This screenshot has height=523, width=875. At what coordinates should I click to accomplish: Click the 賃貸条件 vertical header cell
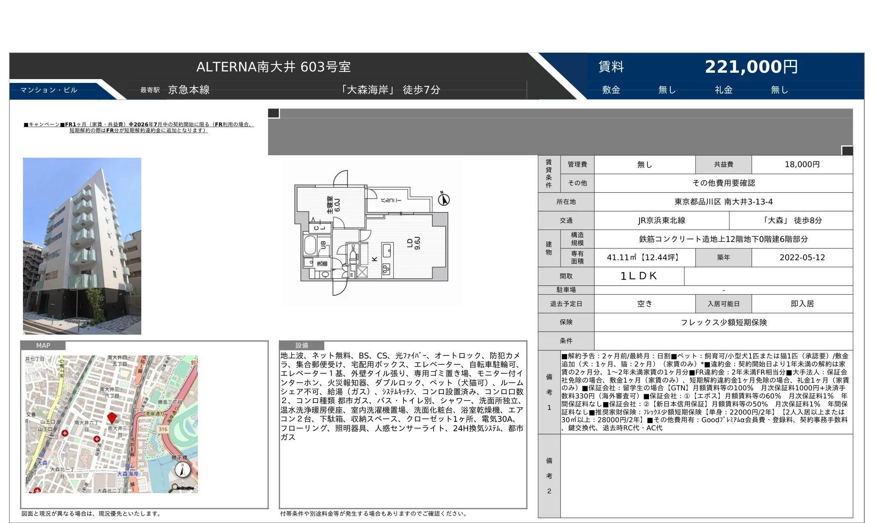[549, 174]
